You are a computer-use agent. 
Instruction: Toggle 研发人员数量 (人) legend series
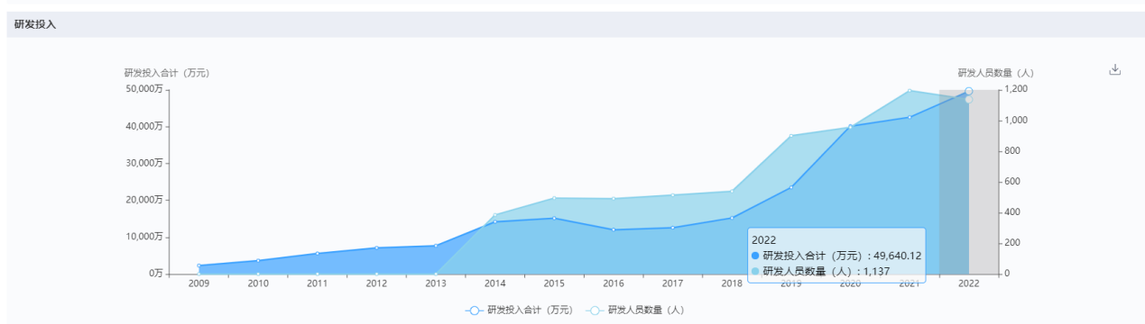click(x=635, y=310)
